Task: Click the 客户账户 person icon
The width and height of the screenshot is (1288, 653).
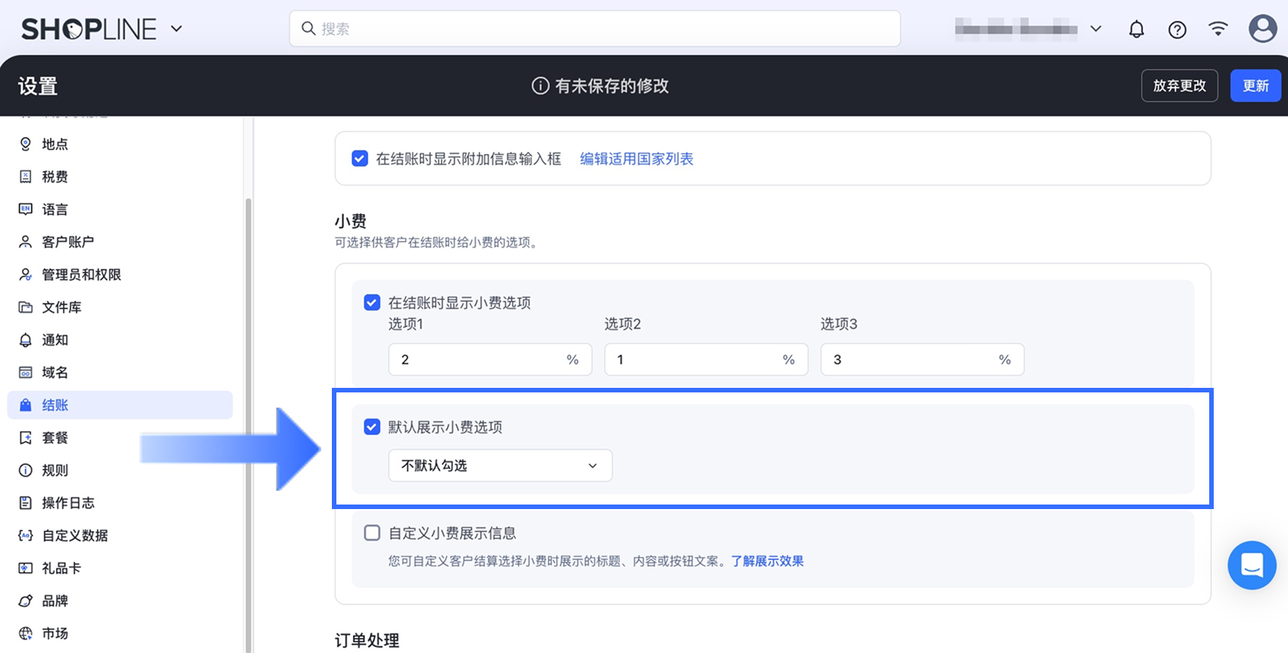Action: 26,242
